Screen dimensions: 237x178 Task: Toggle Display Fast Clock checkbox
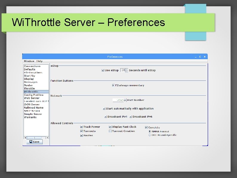[x=110, y=127]
